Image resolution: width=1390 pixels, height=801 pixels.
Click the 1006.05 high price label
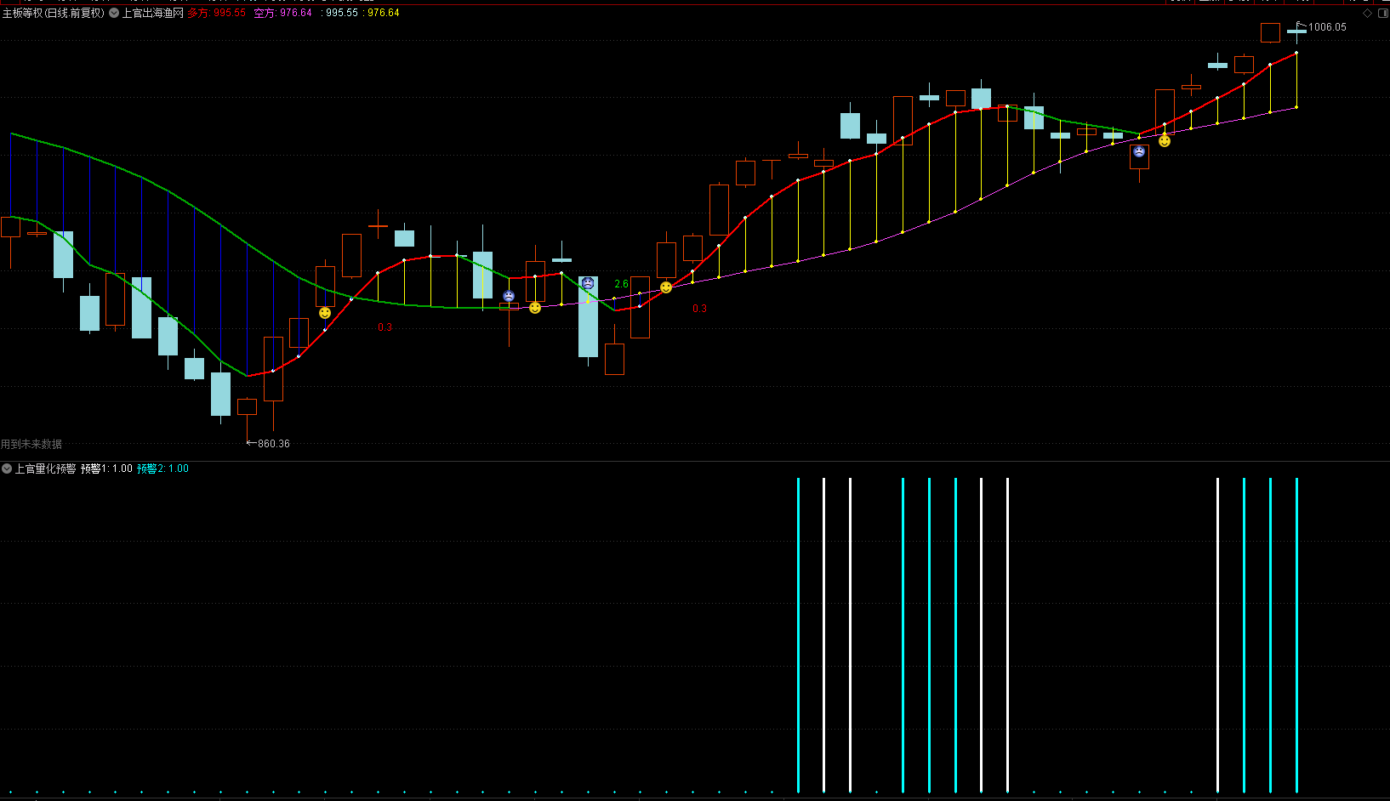1327,27
